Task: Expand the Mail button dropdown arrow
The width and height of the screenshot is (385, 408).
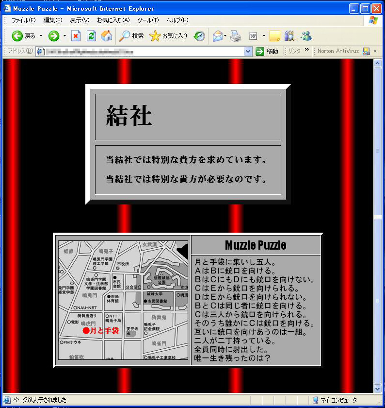Action: point(225,36)
